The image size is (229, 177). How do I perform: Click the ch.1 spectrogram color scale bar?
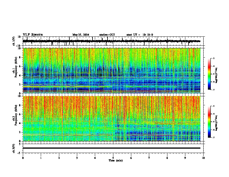(x=209, y=74)
